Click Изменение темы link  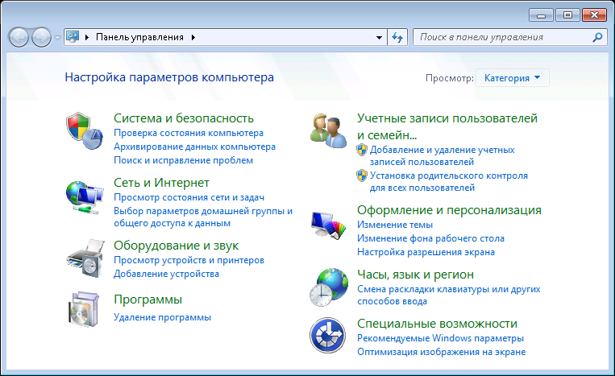tap(395, 225)
